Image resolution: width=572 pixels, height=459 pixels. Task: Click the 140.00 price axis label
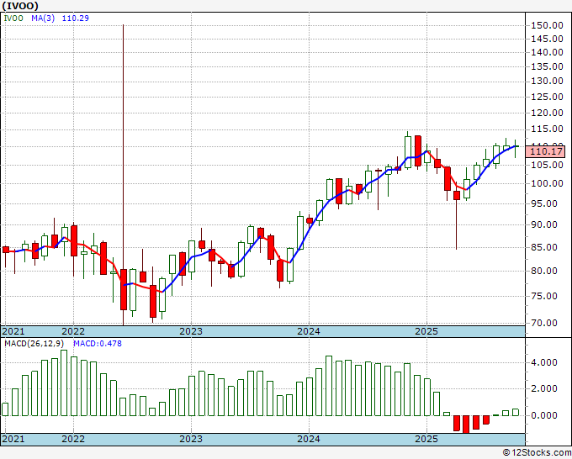tap(547, 52)
